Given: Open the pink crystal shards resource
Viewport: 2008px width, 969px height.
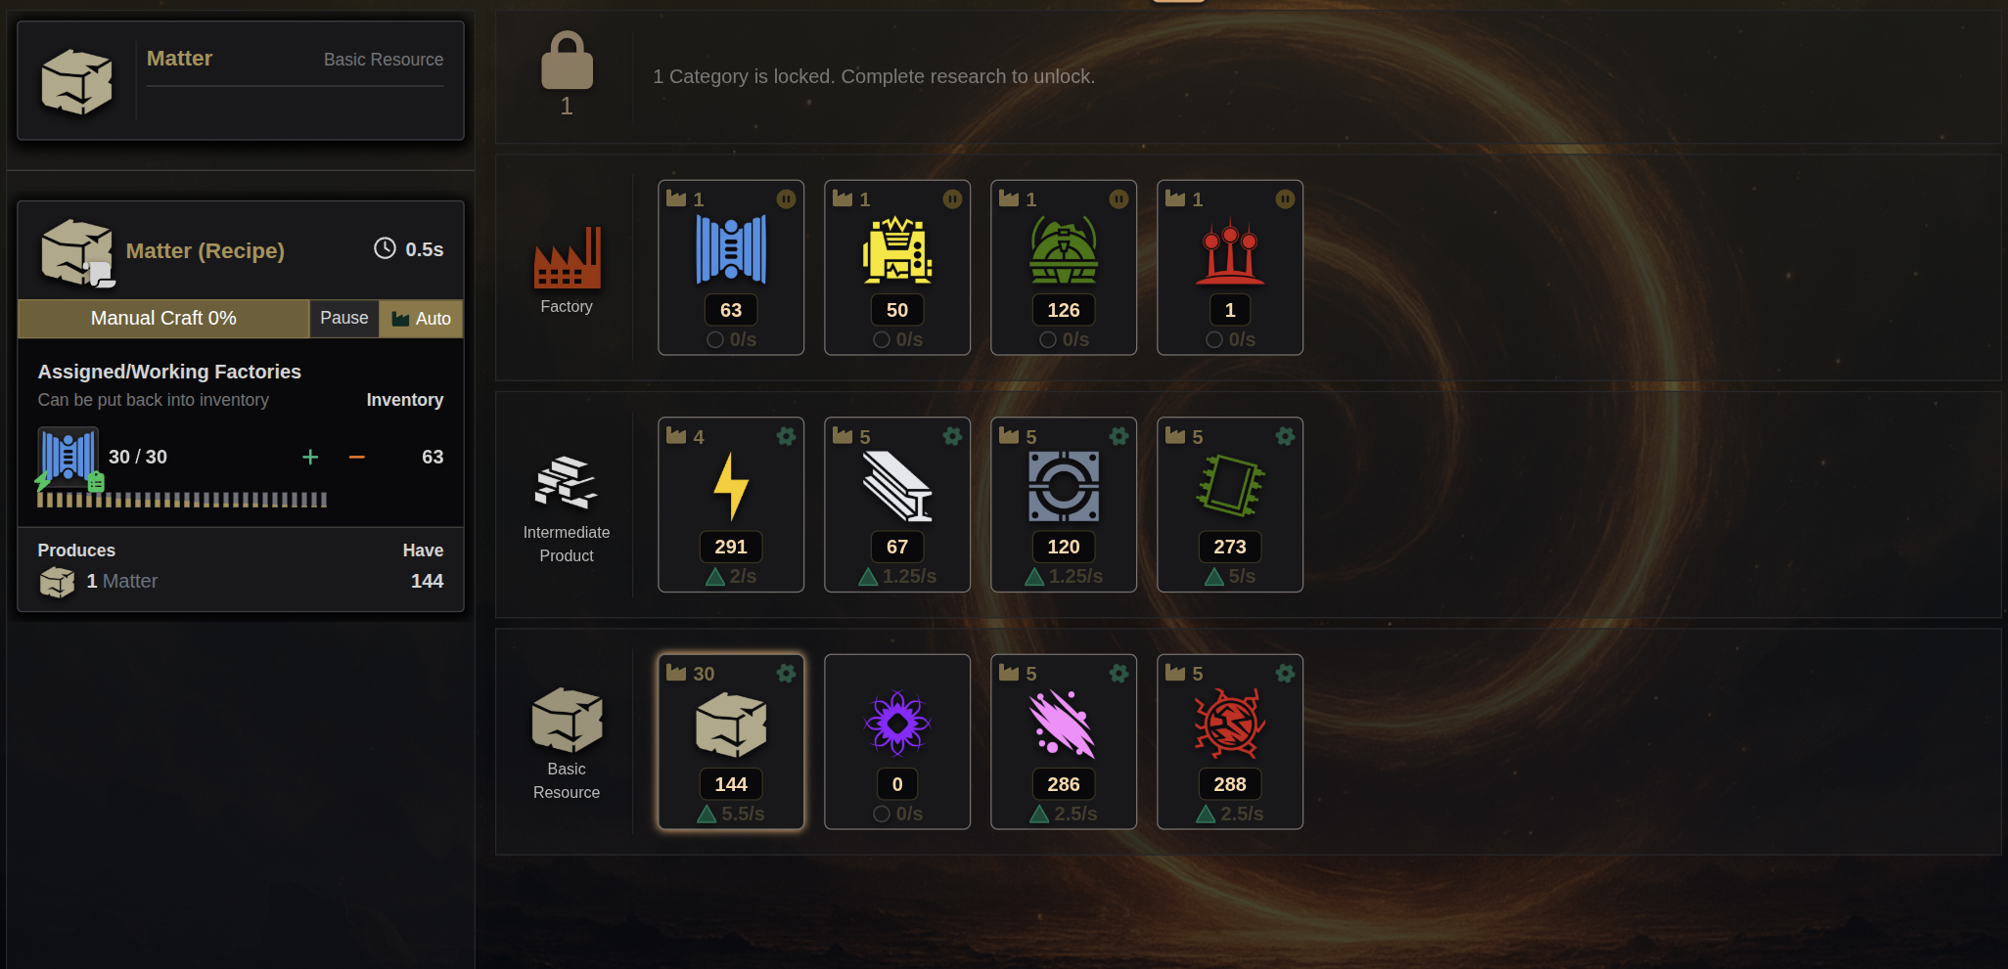Looking at the screenshot, I should tap(1064, 741).
